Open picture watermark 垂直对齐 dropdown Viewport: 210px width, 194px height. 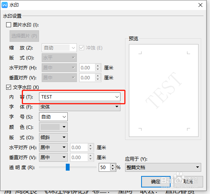pos(59,77)
